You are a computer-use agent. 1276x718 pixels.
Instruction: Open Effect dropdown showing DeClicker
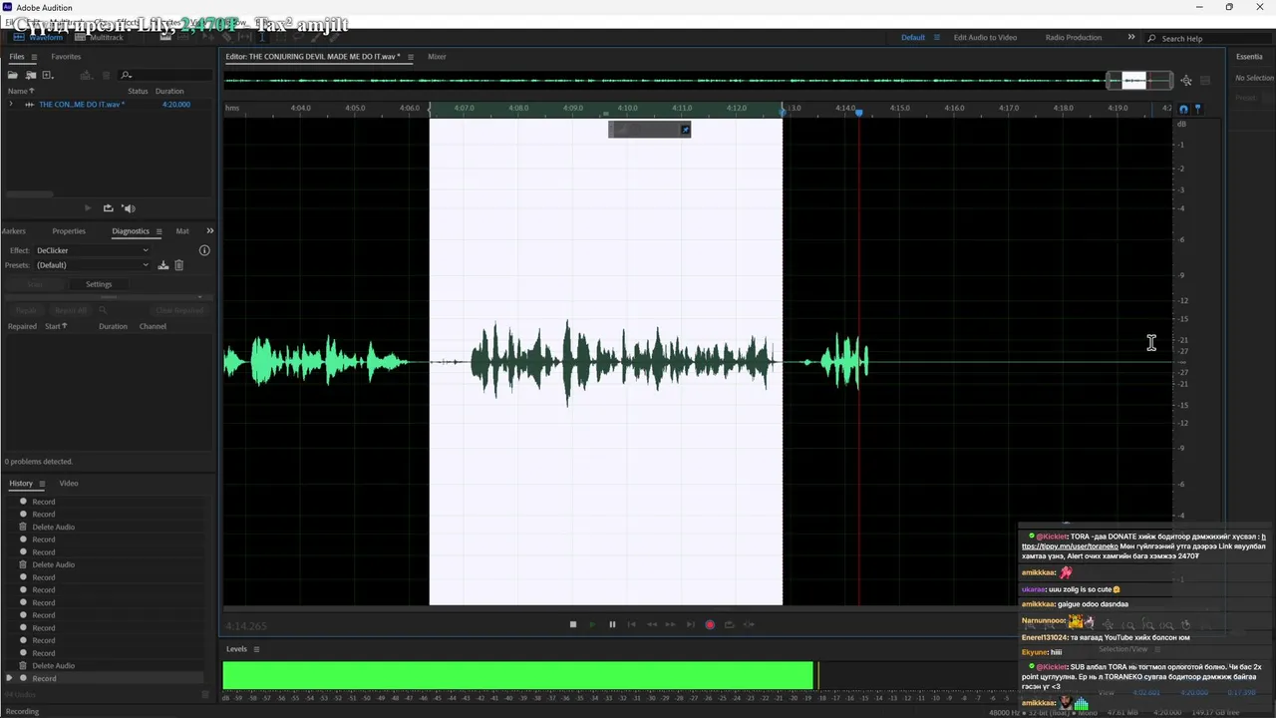[x=93, y=250]
